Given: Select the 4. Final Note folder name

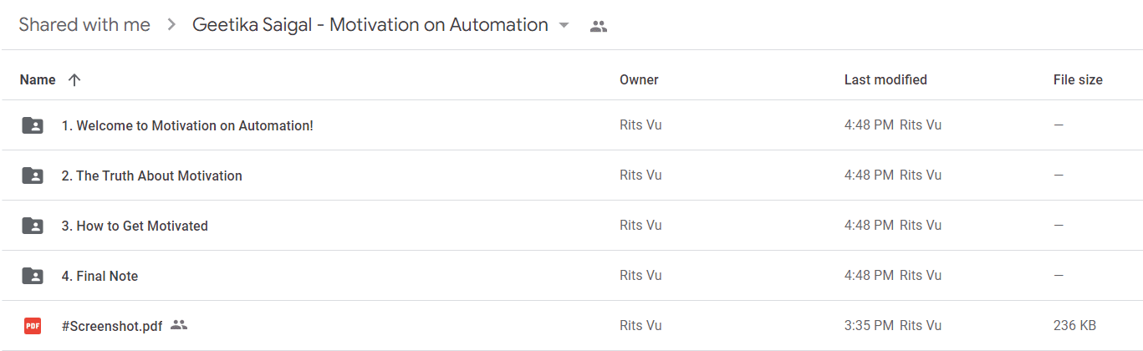Looking at the screenshot, I should pos(100,276).
